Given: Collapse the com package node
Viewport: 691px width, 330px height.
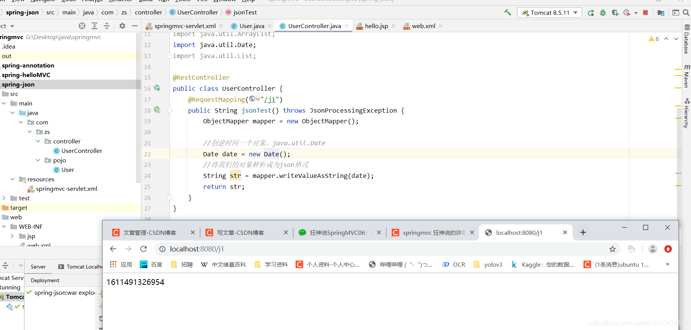Looking at the screenshot, I should 21,122.
